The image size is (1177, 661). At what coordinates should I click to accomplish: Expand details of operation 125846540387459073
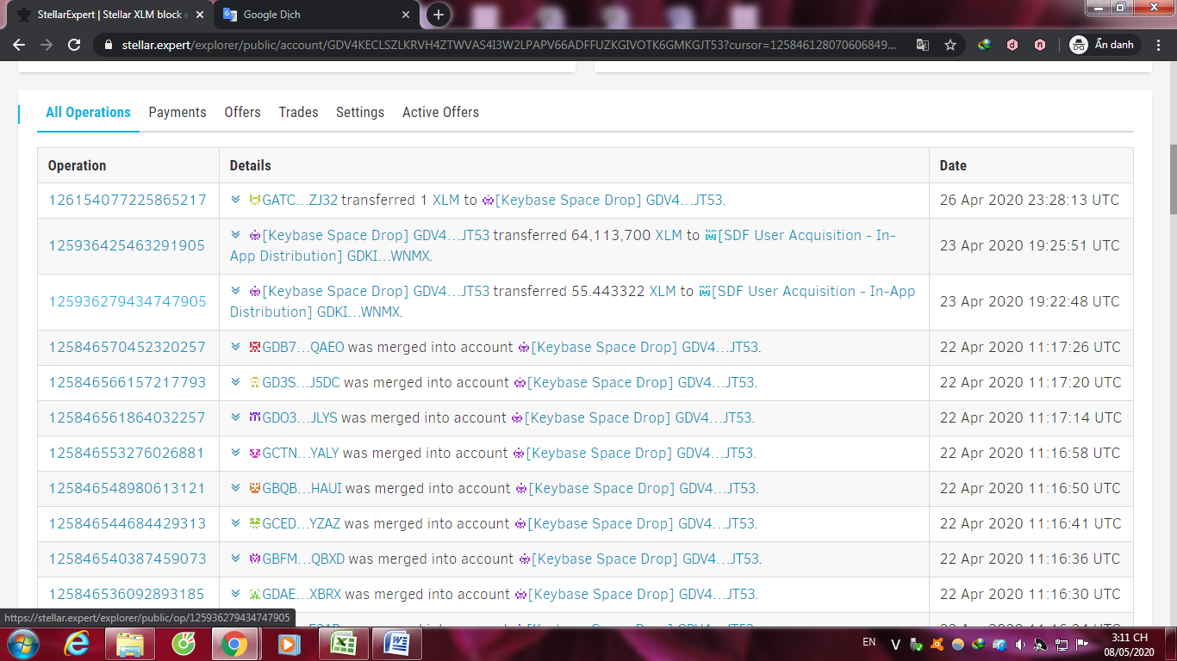pos(235,559)
